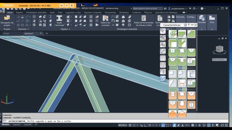Pause the Movavi screen recording
The height and width of the screenshot is (130, 232).
coord(67,5)
